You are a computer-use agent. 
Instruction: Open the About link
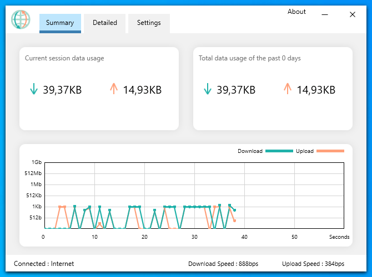[296, 12]
